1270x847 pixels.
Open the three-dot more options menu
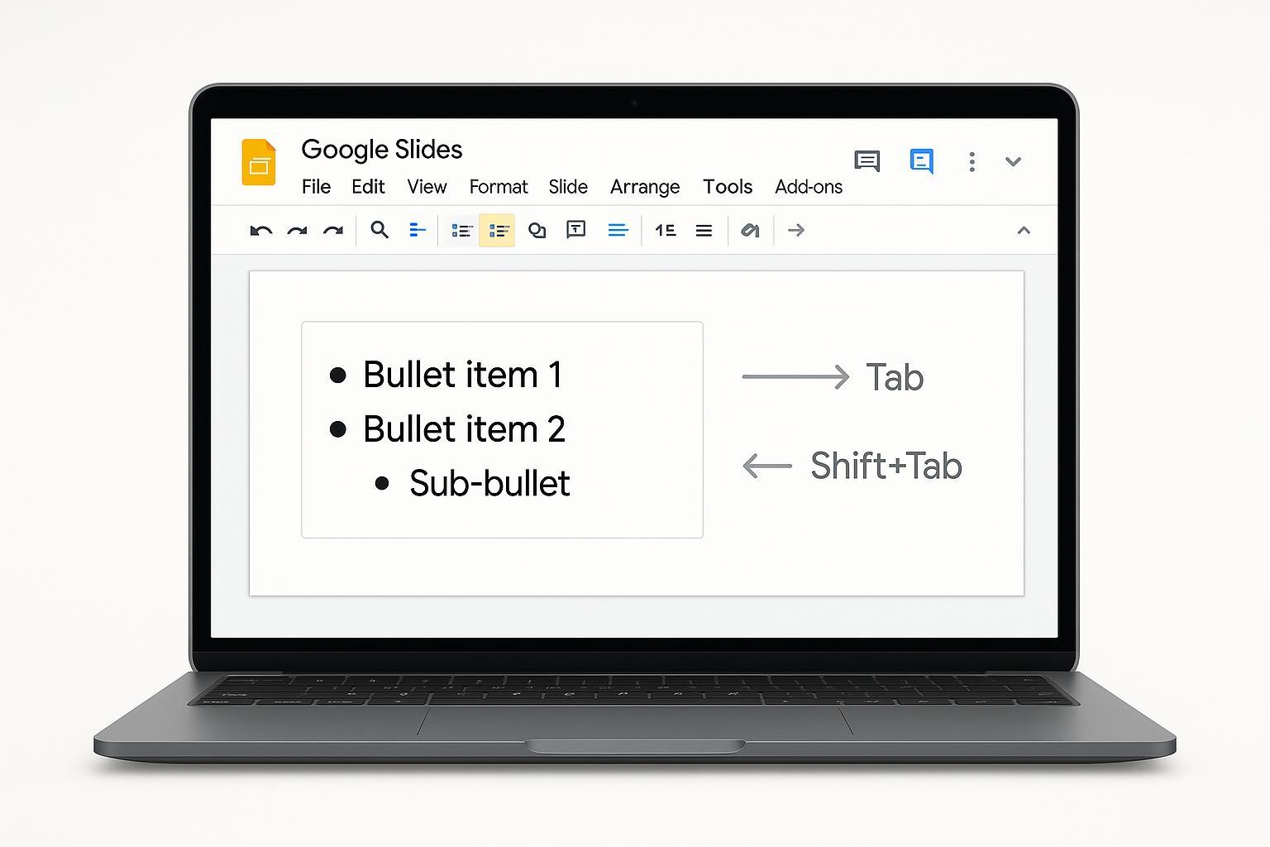[972, 161]
